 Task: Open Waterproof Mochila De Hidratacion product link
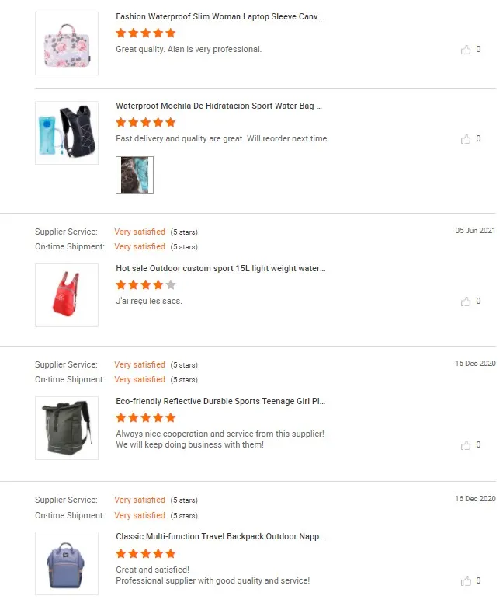coord(219,106)
